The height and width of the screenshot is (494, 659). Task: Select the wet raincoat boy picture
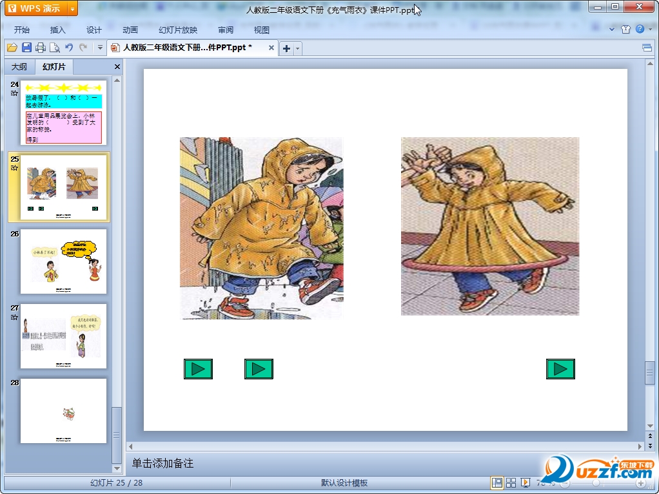pos(261,228)
